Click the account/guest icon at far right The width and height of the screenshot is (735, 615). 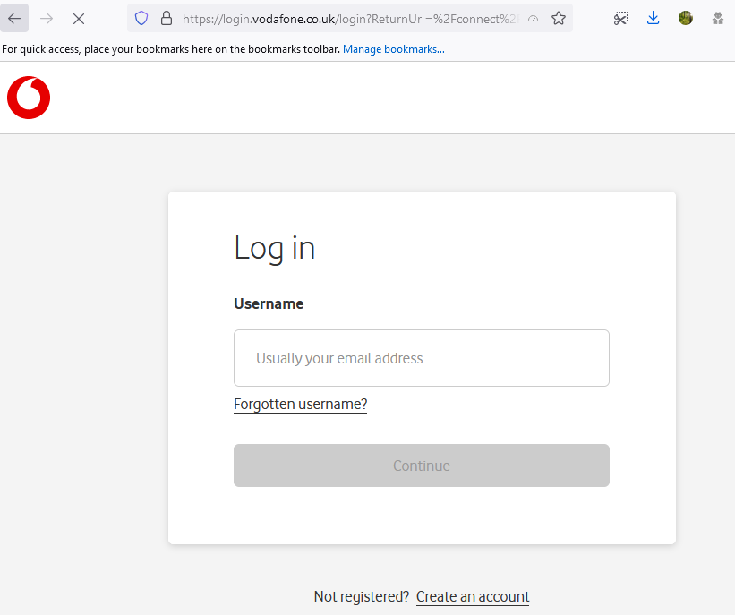(716, 17)
